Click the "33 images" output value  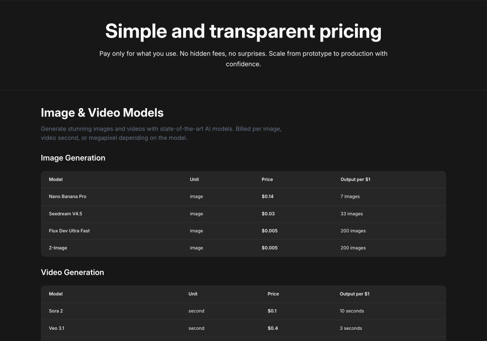(352, 214)
